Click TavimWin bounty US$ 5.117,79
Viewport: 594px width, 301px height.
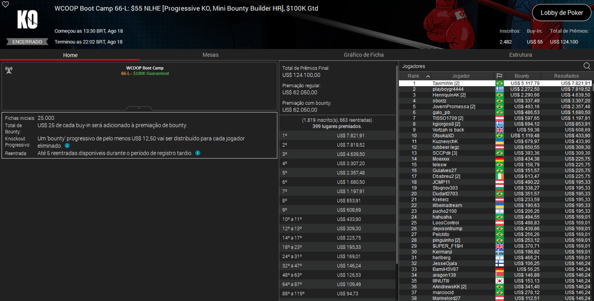point(525,83)
